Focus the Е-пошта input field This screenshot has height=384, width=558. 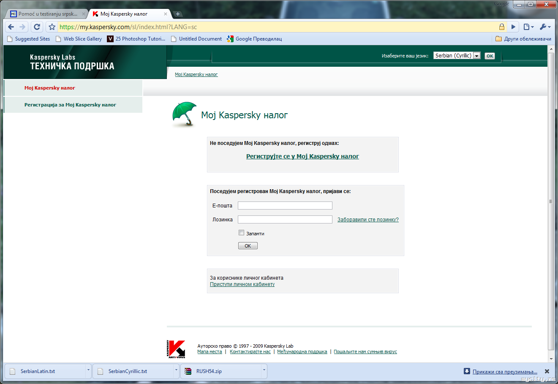tap(285, 206)
